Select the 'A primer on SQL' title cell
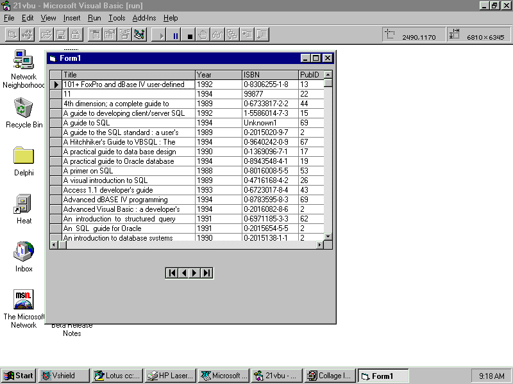513x384 pixels. click(128, 171)
